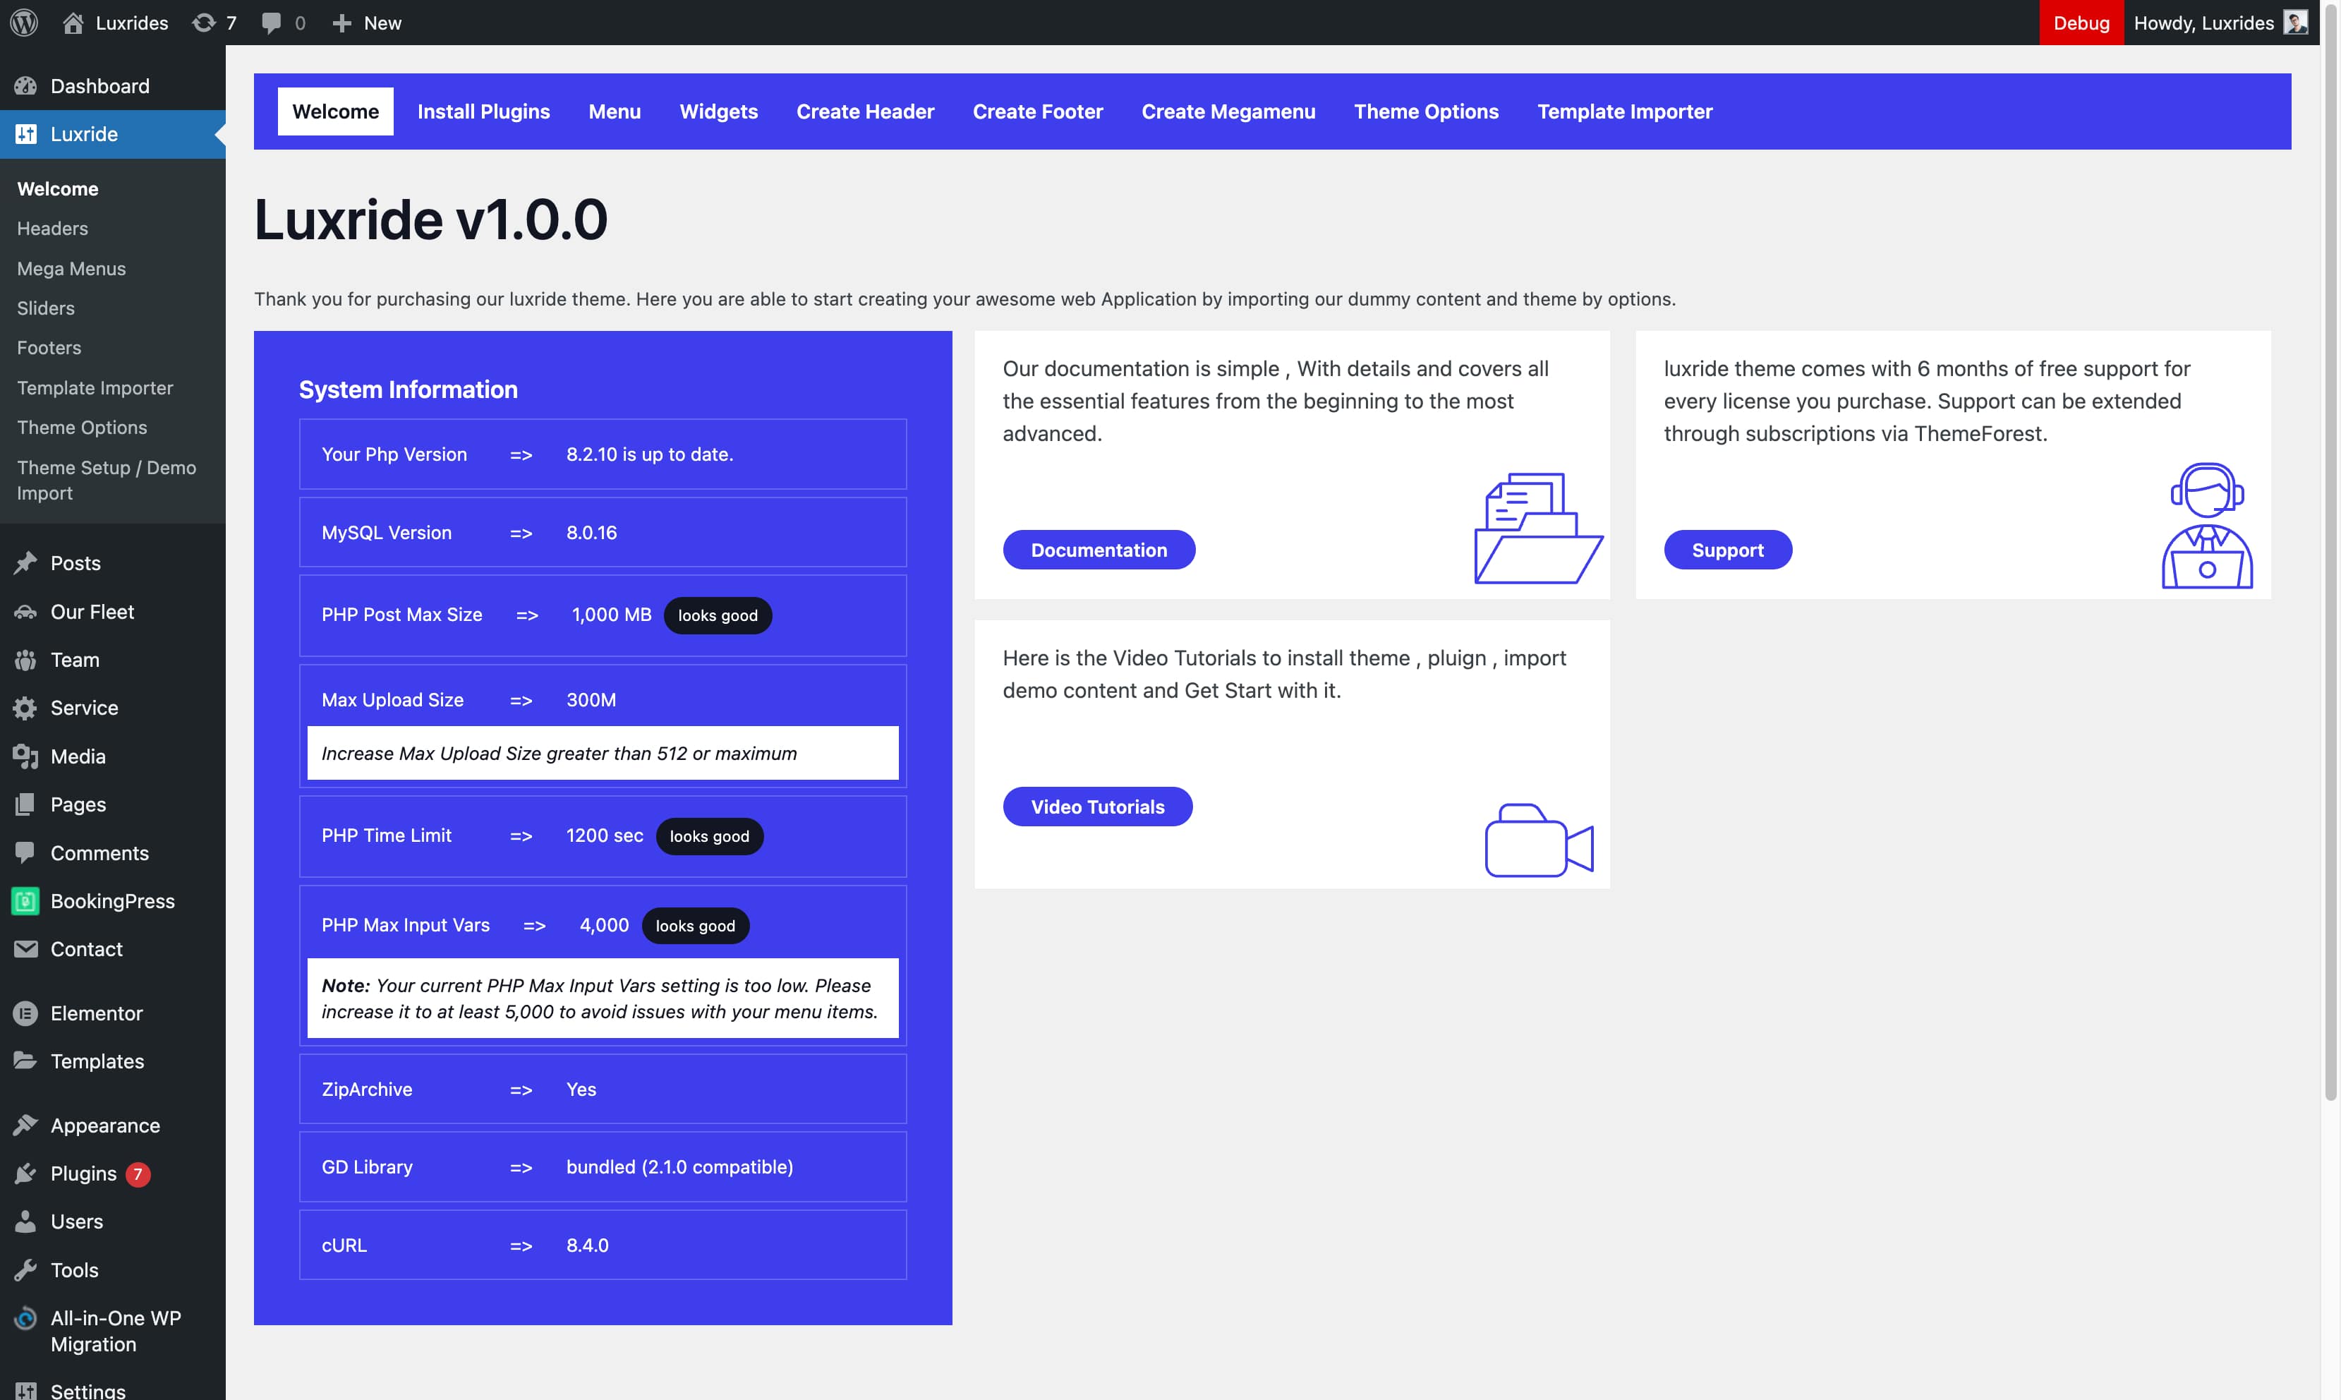Click the Dashboard gauge icon
The image size is (2341, 1400).
point(25,86)
